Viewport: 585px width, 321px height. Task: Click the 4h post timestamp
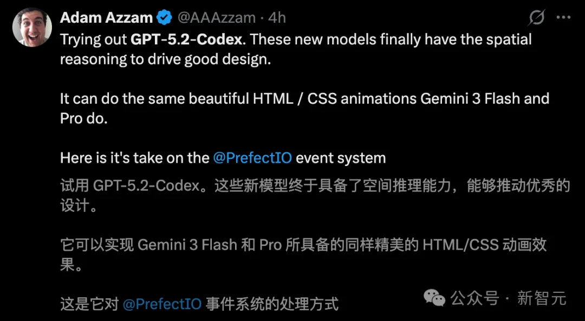pos(277,17)
